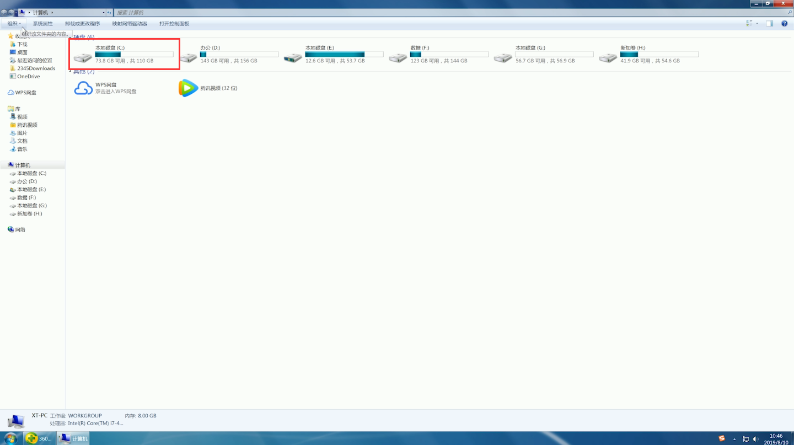This screenshot has height=445, width=794.
Task: Click the volume speaker tray icon
Action: 755,439
